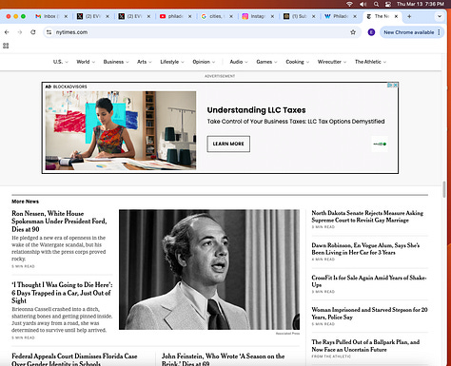Click the menu bar date and time
This screenshot has width=451, height=366.
click(x=421, y=4)
